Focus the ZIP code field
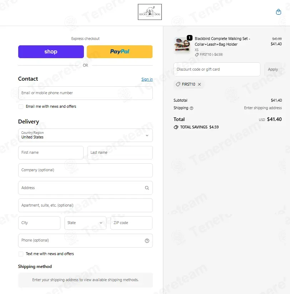Screen dimensions: 290x294 [131, 223]
